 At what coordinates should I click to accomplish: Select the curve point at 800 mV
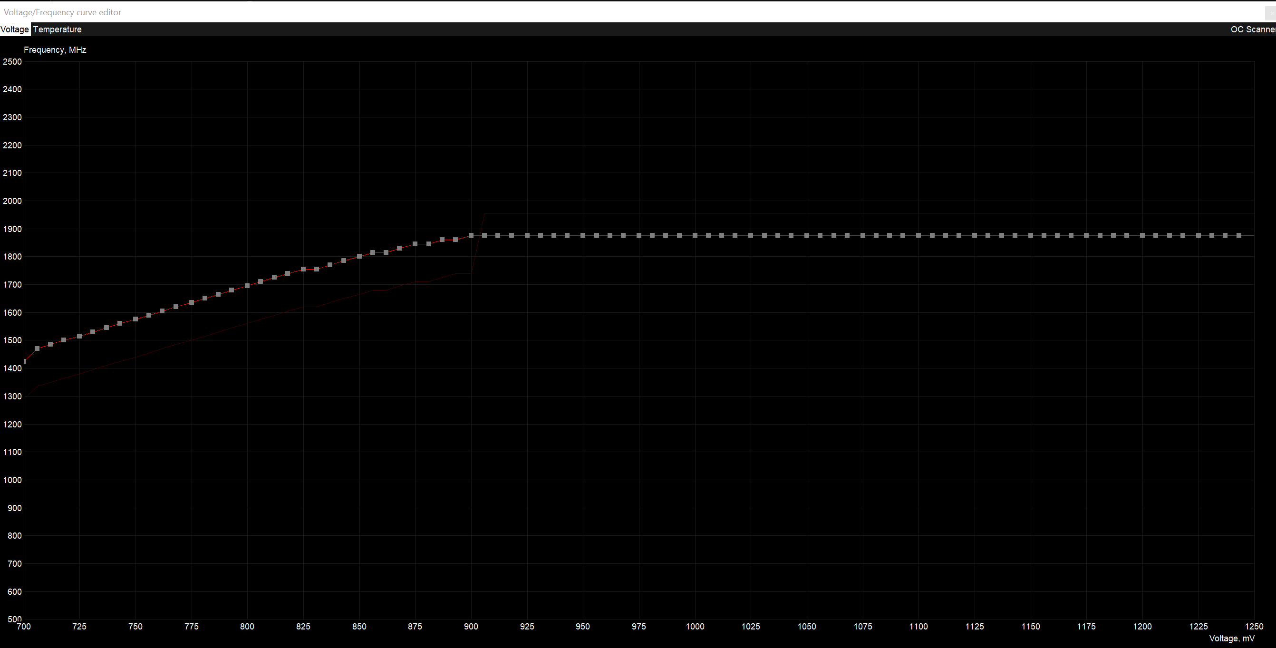tap(247, 286)
